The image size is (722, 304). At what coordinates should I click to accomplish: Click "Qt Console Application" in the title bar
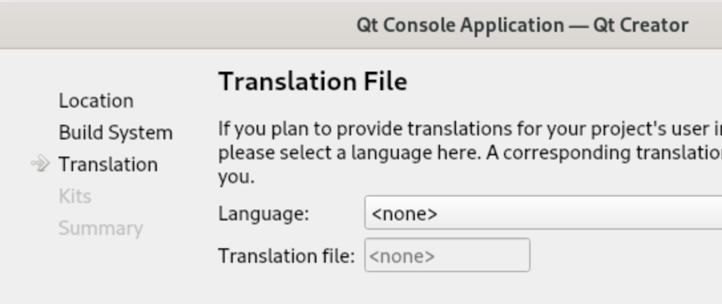(460, 25)
